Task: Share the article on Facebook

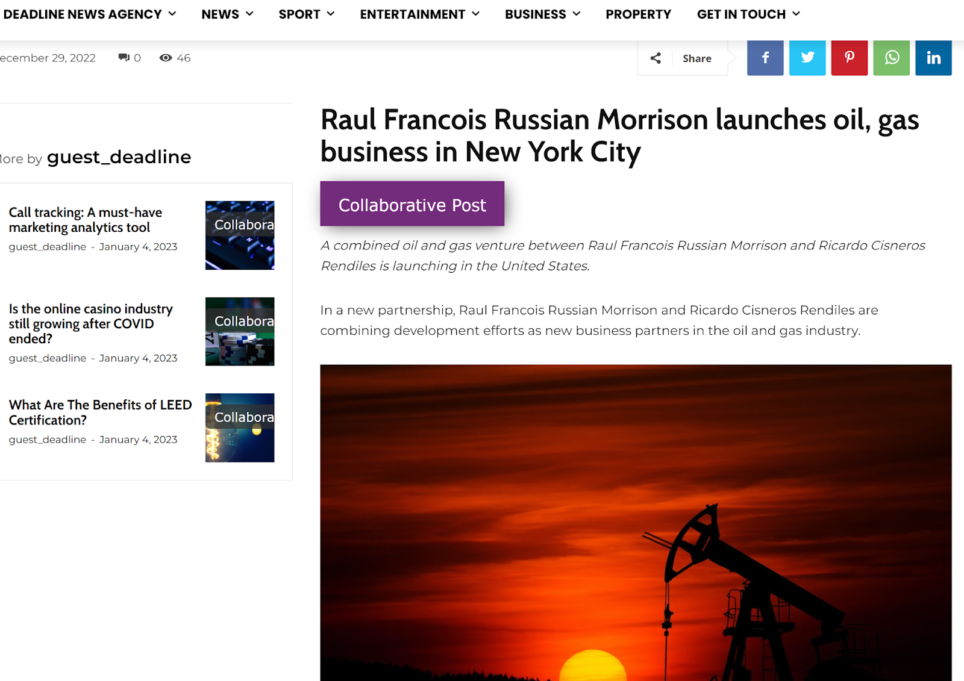Action: [x=765, y=58]
